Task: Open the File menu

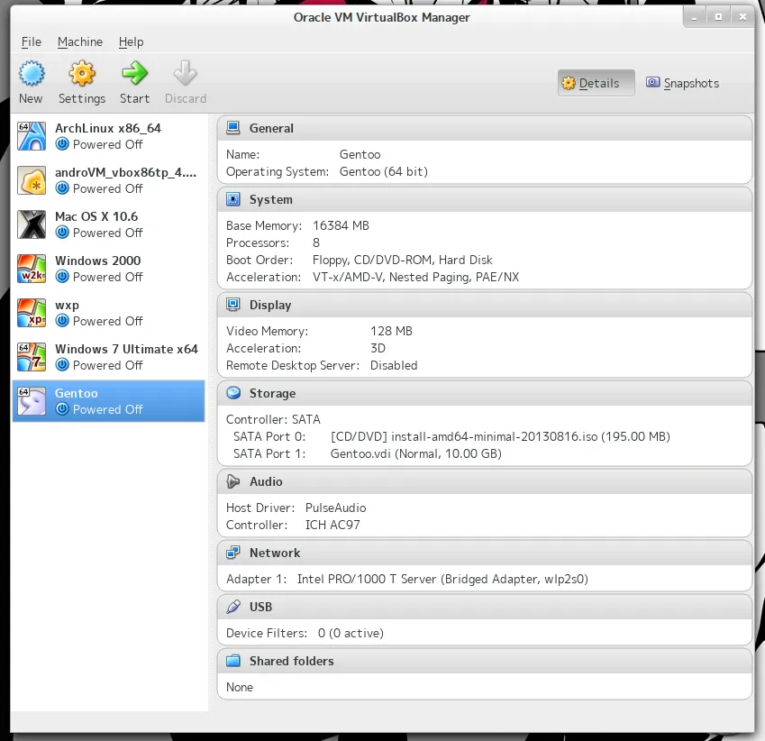Action: [31, 41]
